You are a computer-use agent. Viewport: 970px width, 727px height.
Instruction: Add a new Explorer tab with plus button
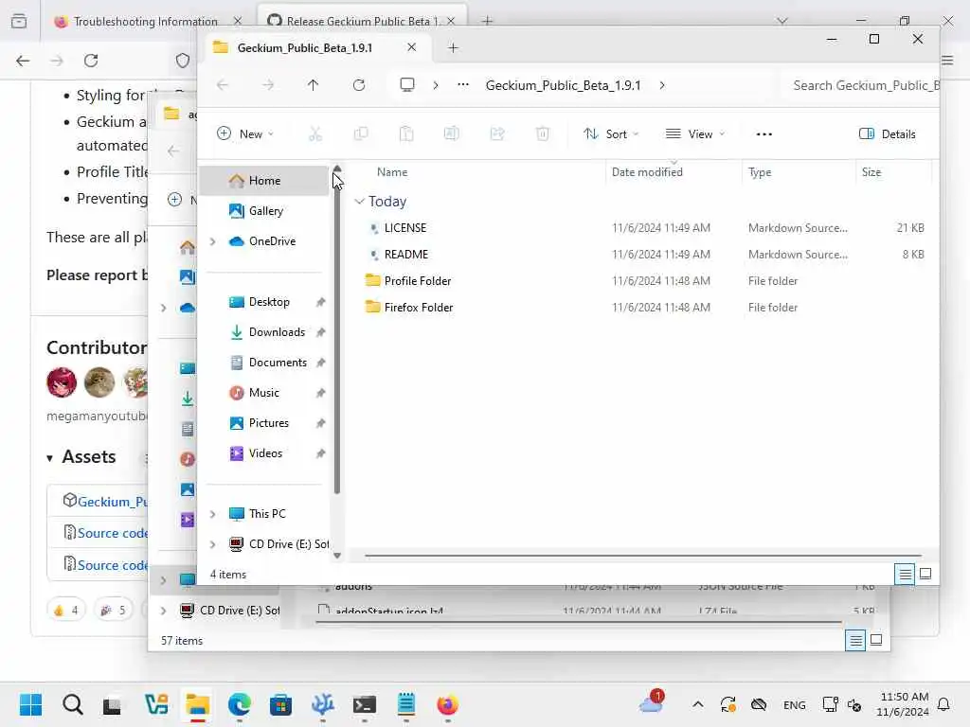coord(453,47)
